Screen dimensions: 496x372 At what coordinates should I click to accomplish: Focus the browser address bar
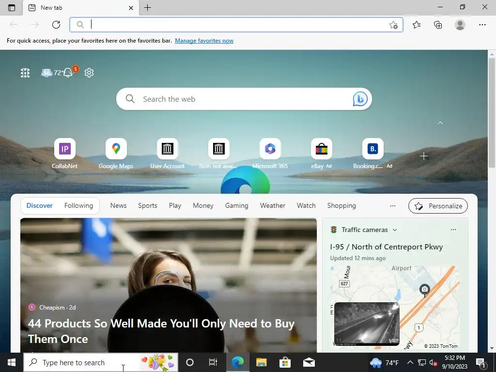[x=236, y=25]
